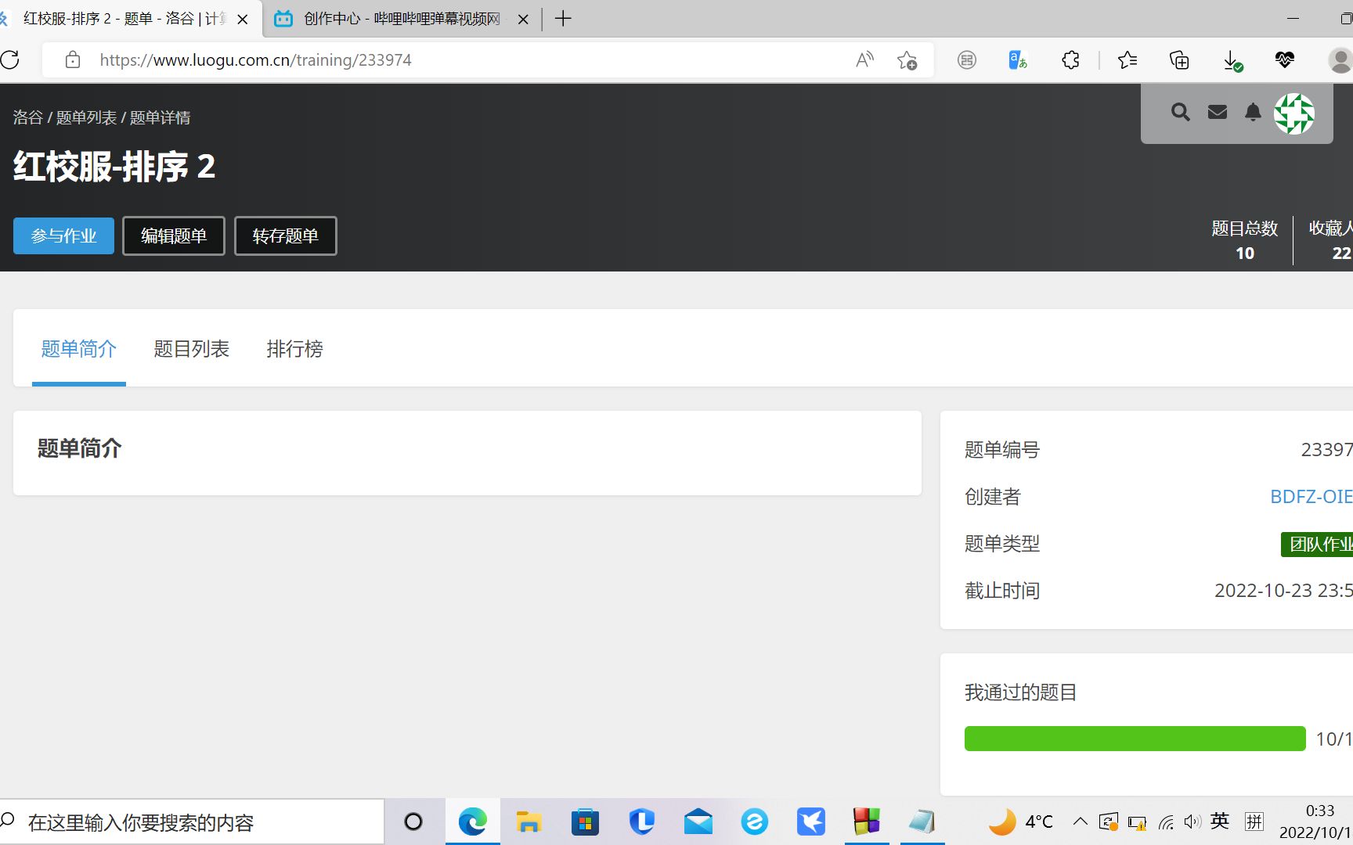The height and width of the screenshot is (845, 1353).
Task: Click the 题单简介 card heading
Action: point(79,448)
